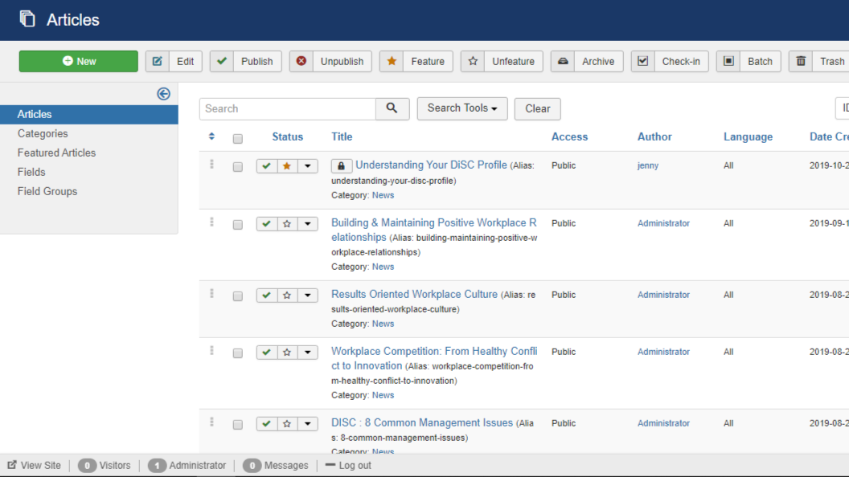The height and width of the screenshot is (477, 849).
Task: Sort by the Title column header
Action: coord(342,137)
